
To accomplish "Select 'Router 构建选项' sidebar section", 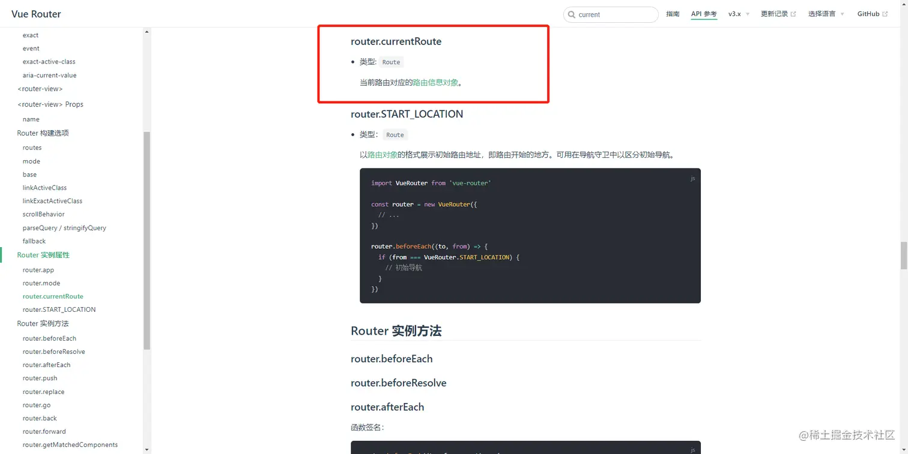I will 43,133.
